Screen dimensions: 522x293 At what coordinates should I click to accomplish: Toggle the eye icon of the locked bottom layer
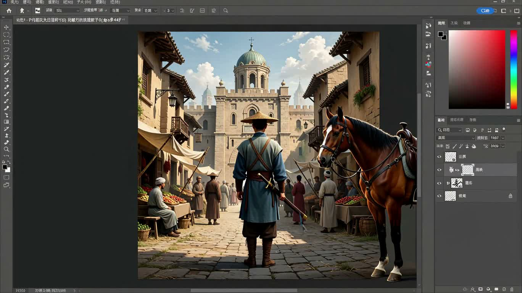(439, 196)
